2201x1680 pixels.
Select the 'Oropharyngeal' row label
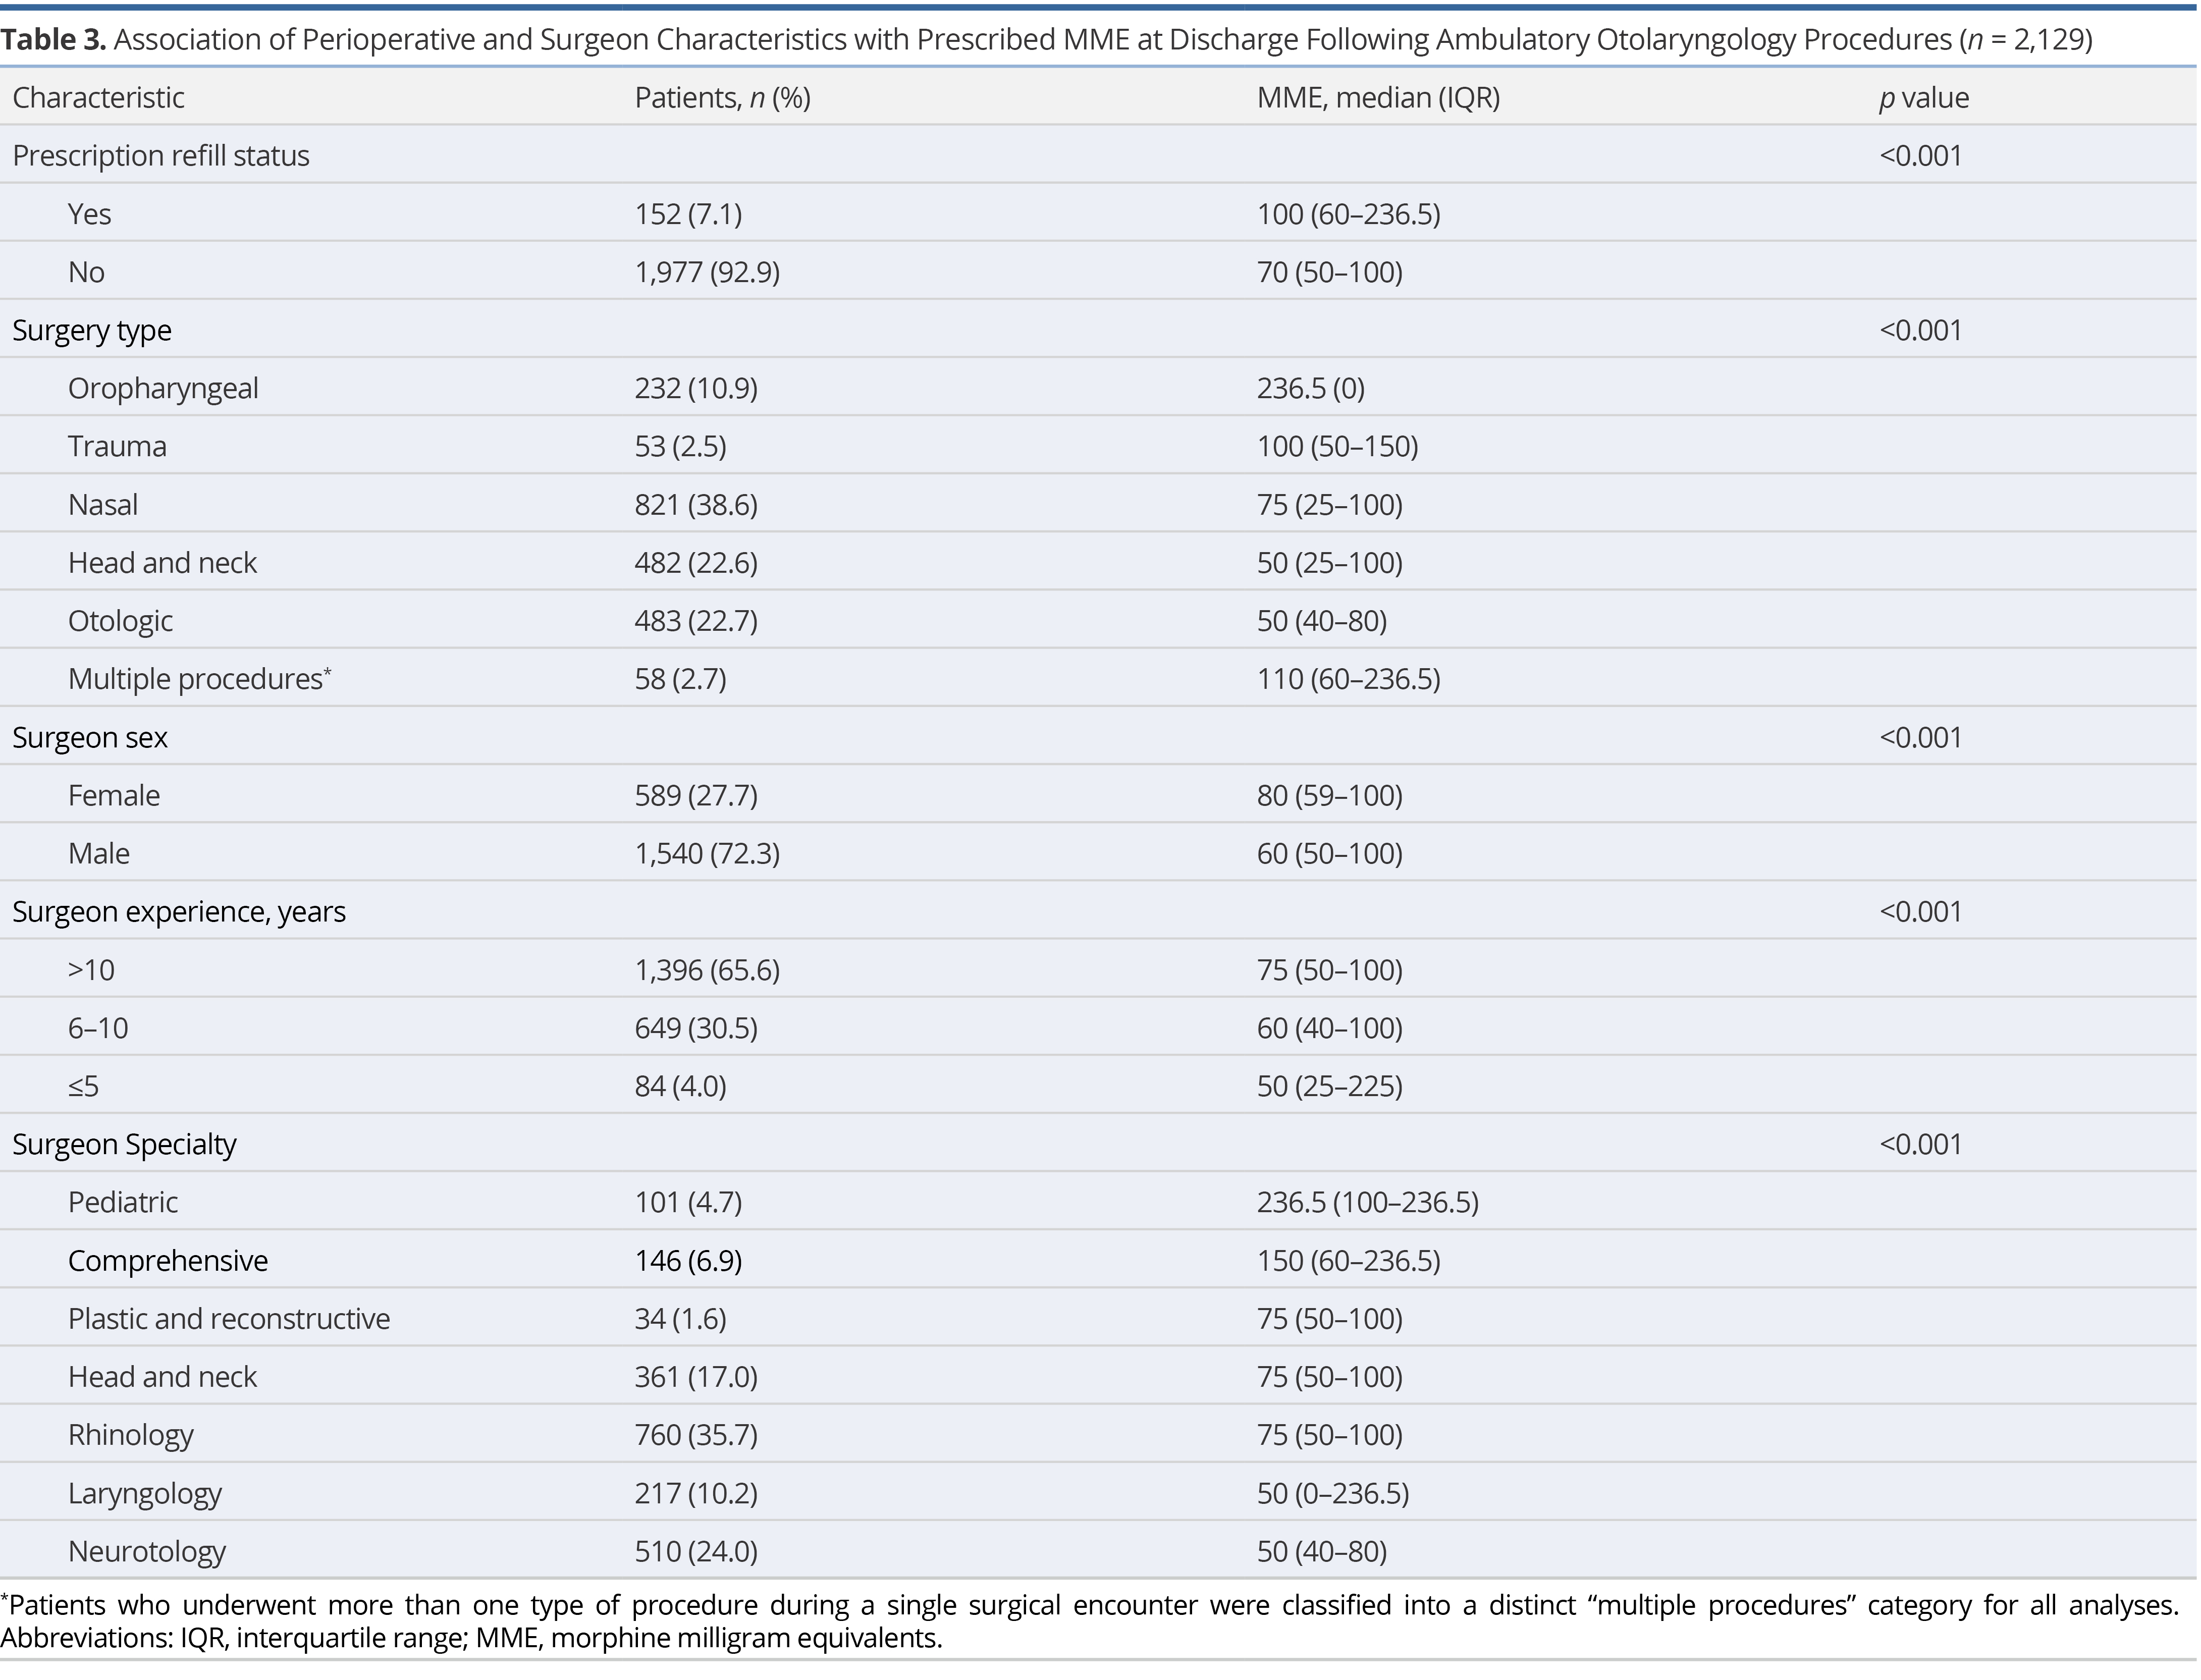163,389
